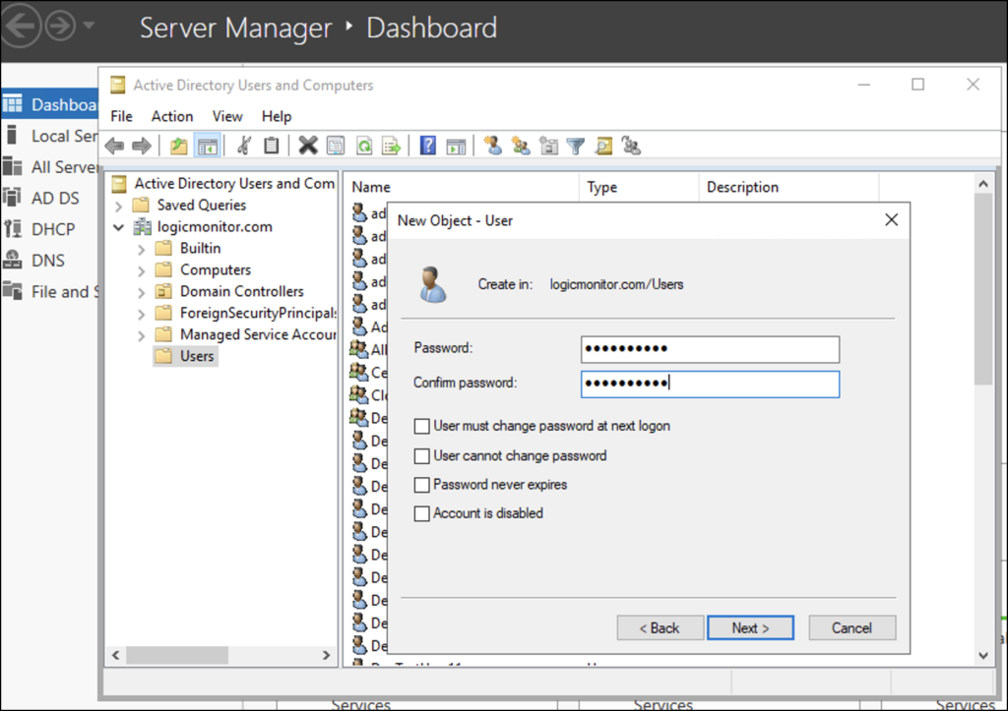Select the Export List toolbar icon
Screen dimensions: 1008x711
(391, 145)
